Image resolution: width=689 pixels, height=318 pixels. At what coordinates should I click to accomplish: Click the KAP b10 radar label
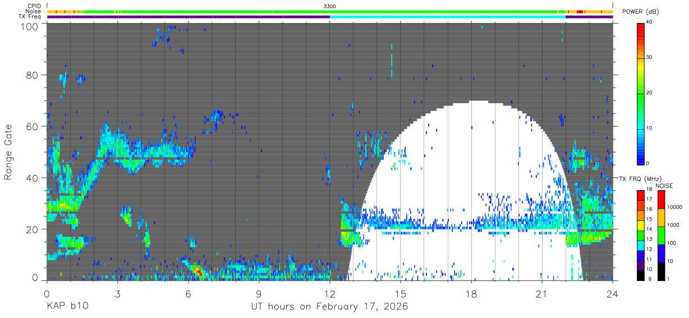(67, 307)
